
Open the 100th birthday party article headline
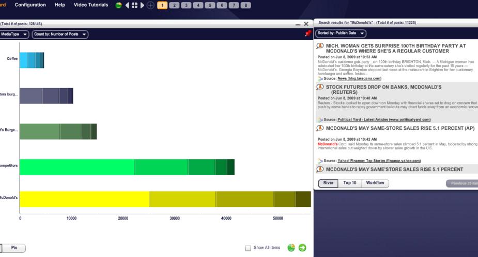pyautogui.click(x=396, y=48)
